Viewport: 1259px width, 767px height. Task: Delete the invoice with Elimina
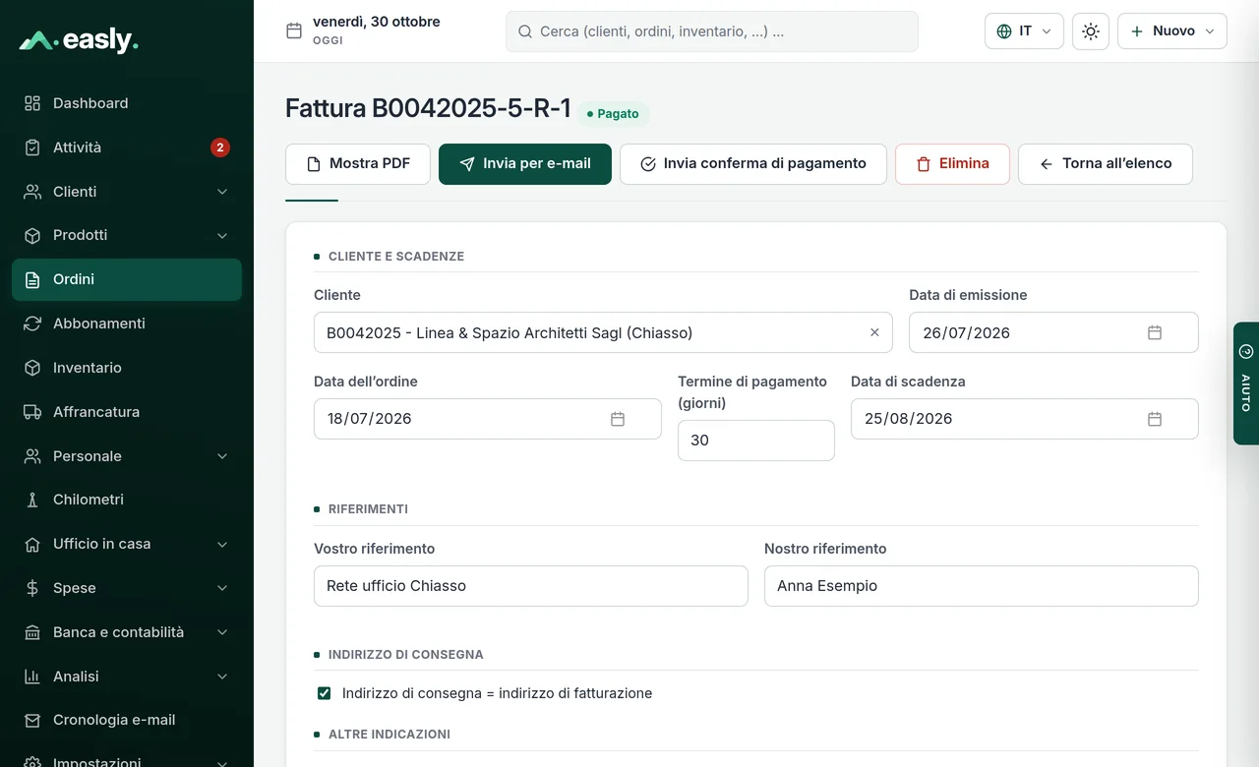(952, 164)
